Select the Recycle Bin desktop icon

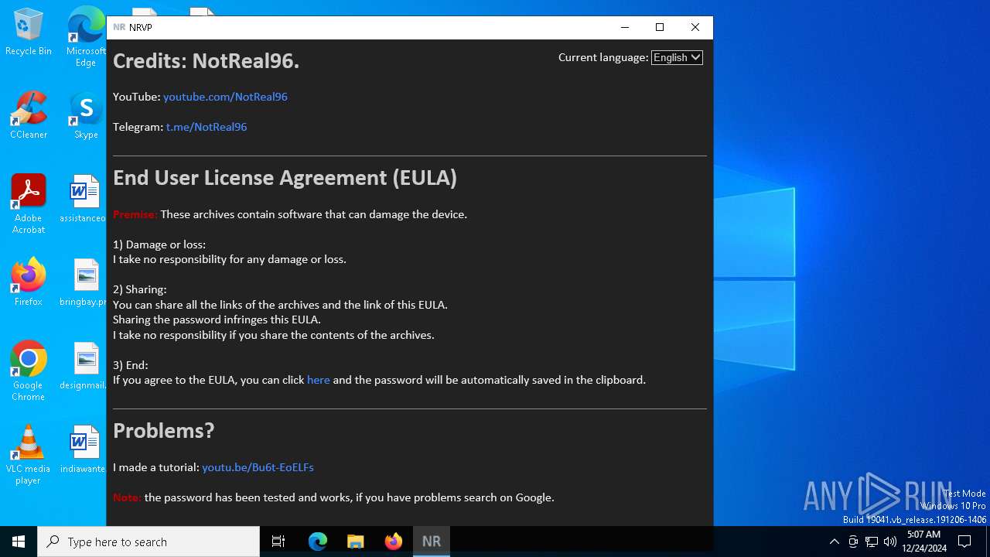29,32
